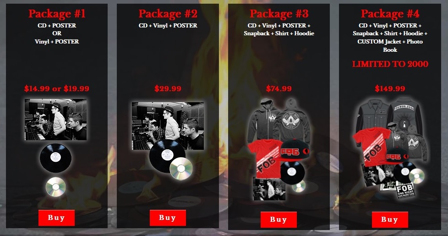Viewport: 448px width, 236px height.
Task: Click the Buy button under Package #2
Action: click(168, 218)
